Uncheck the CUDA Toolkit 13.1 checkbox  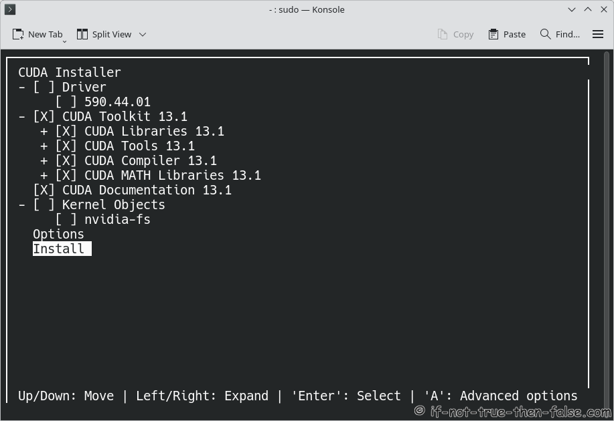[44, 116]
